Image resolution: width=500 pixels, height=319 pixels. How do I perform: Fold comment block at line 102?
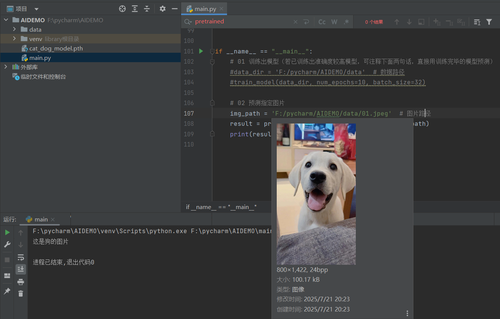coord(212,61)
